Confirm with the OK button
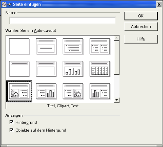This screenshot has width=163, height=147. pyautogui.click(x=141, y=16)
